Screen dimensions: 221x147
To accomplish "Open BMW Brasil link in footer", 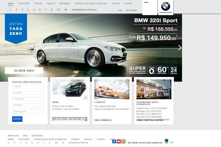I will tap(13, 136).
